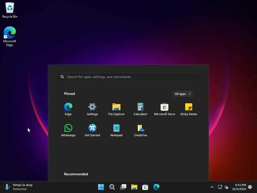Open the pinned Microsoft Store tile

click(165, 109)
